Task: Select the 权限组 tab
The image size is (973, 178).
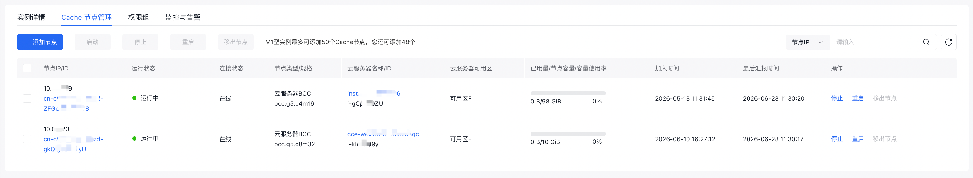Action: 139,17
